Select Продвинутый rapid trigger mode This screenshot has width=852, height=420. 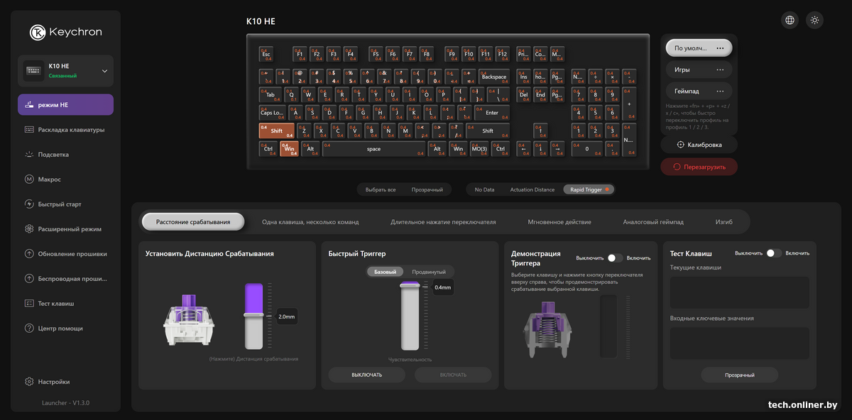click(429, 272)
